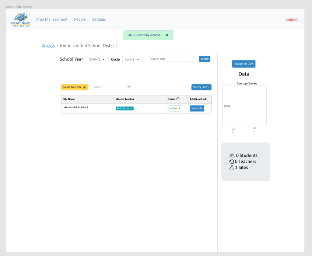Open the Area Management menu
The width and height of the screenshot is (312, 256).
tap(52, 20)
